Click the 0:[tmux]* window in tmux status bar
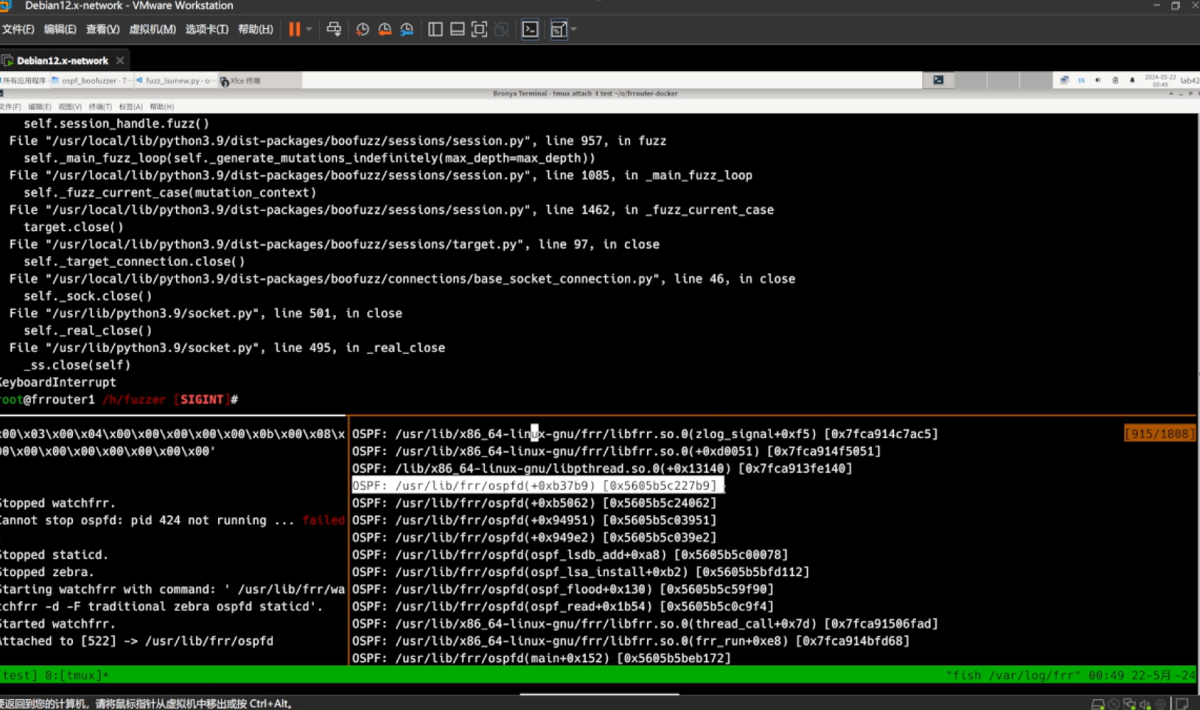The image size is (1200, 710). [x=77, y=675]
